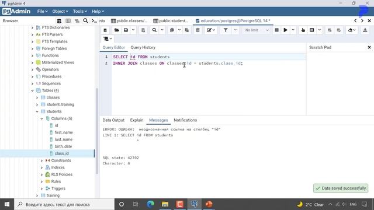Screen dimensions: 374x210
Task: Expand the explain options dropdown arrow
Action: pos(319,30)
